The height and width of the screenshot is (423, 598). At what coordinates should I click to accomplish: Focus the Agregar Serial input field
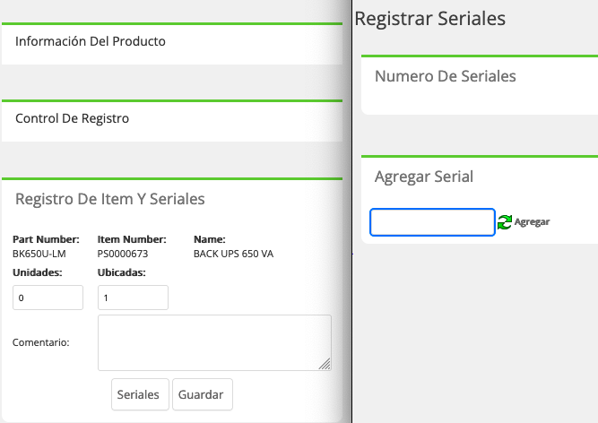pyautogui.click(x=432, y=222)
